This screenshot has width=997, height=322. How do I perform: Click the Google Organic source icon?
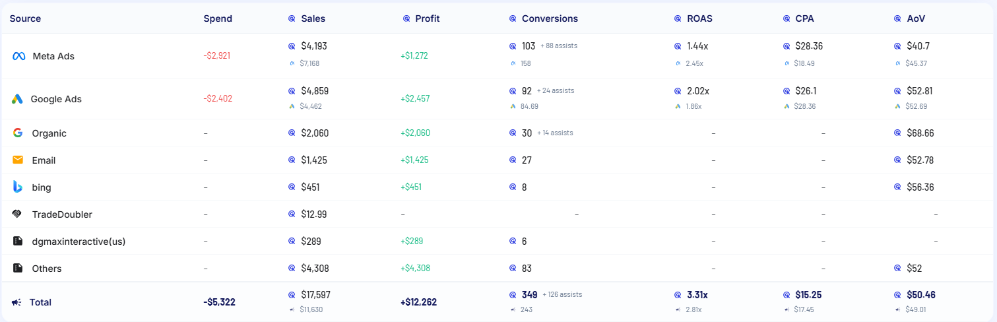(x=18, y=133)
